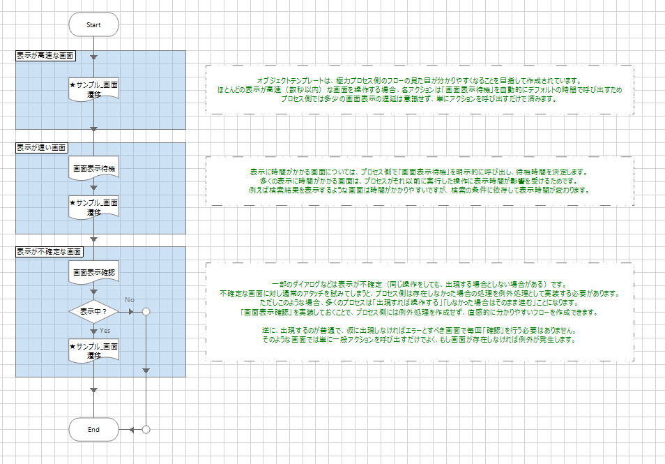Select ★サンプル_画面遷移 stage in 表示が遅い画面 block
The image size is (665, 464).
click(93, 207)
